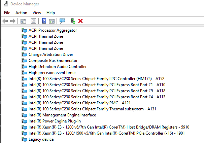The width and height of the screenshot is (204, 143).
Task: Scan for hardware changes monitor icon
Action: tap(62, 21)
